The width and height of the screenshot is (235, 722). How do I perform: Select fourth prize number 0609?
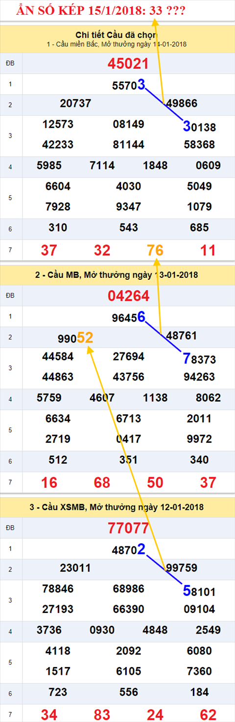point(208,166)
